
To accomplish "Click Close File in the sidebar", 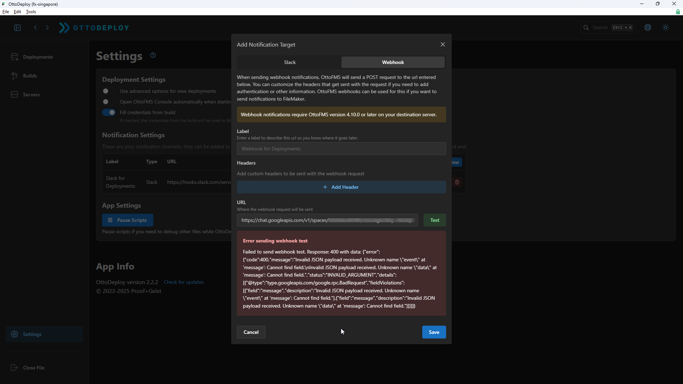I will tap(44, 368).
